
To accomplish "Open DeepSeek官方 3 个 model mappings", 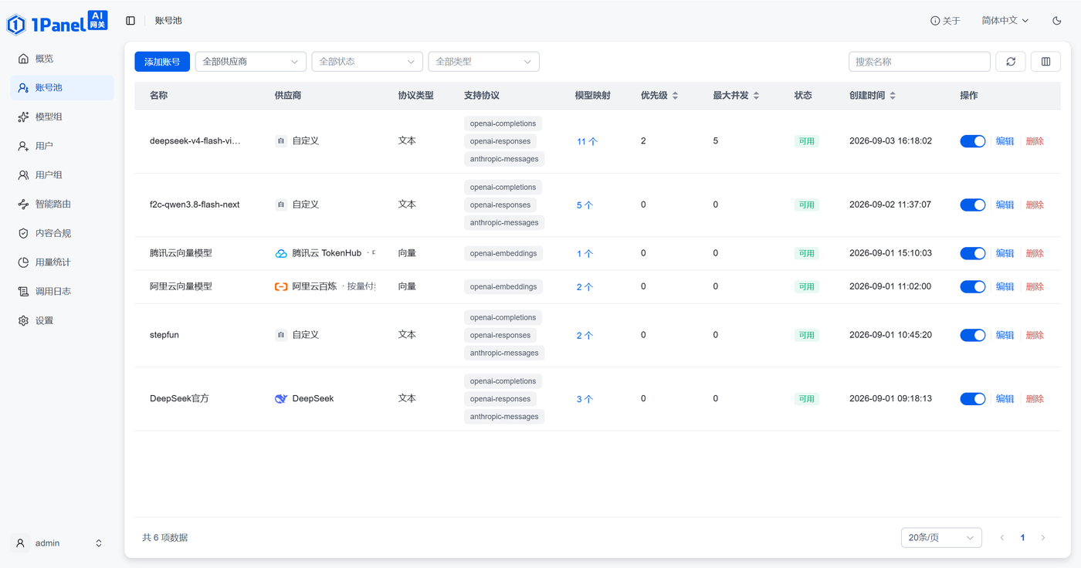I will (585, 399).
